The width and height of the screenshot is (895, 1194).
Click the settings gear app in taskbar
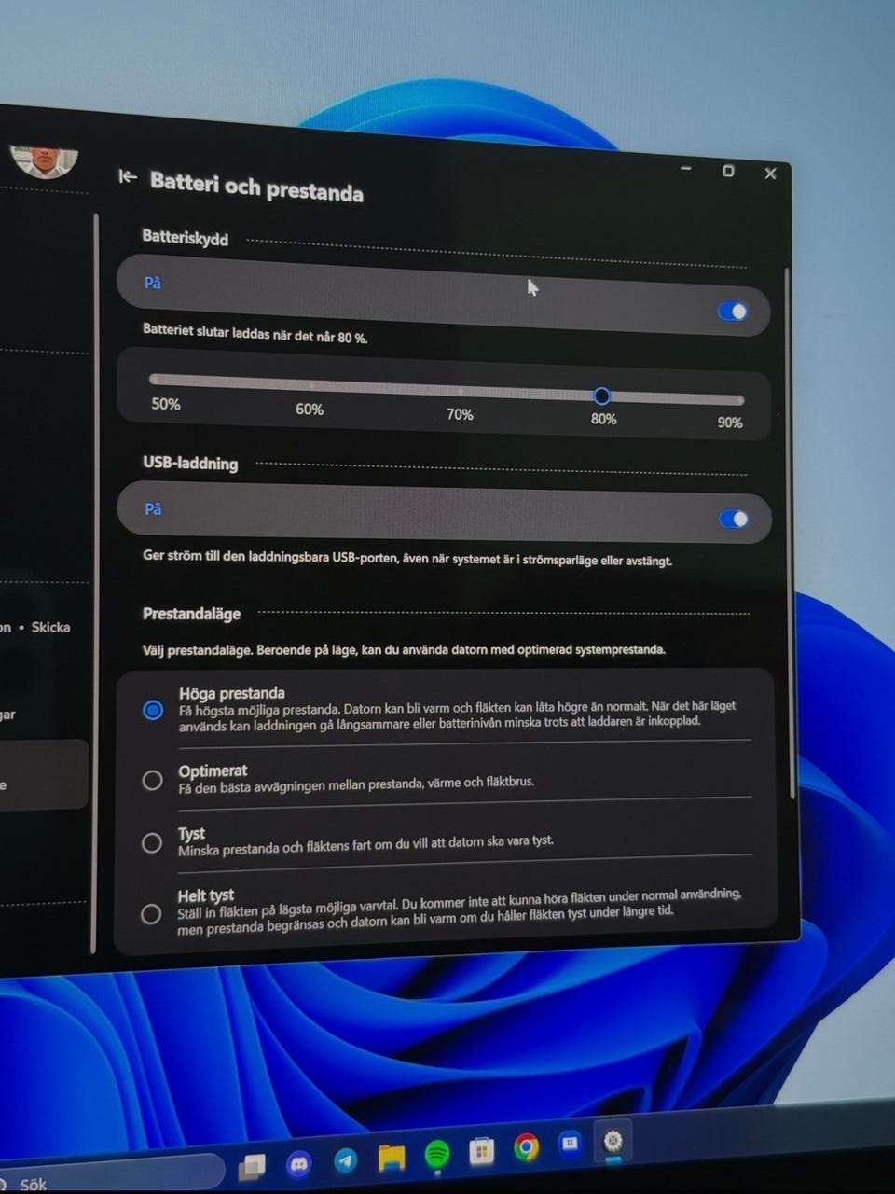click(613, 1140)
